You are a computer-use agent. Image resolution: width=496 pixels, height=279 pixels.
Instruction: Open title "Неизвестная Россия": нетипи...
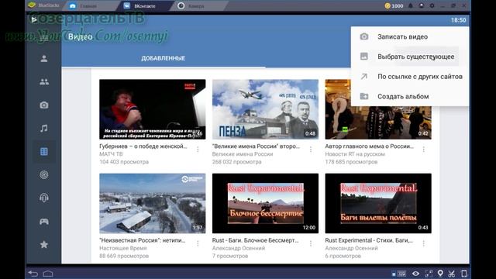[143, 240]
